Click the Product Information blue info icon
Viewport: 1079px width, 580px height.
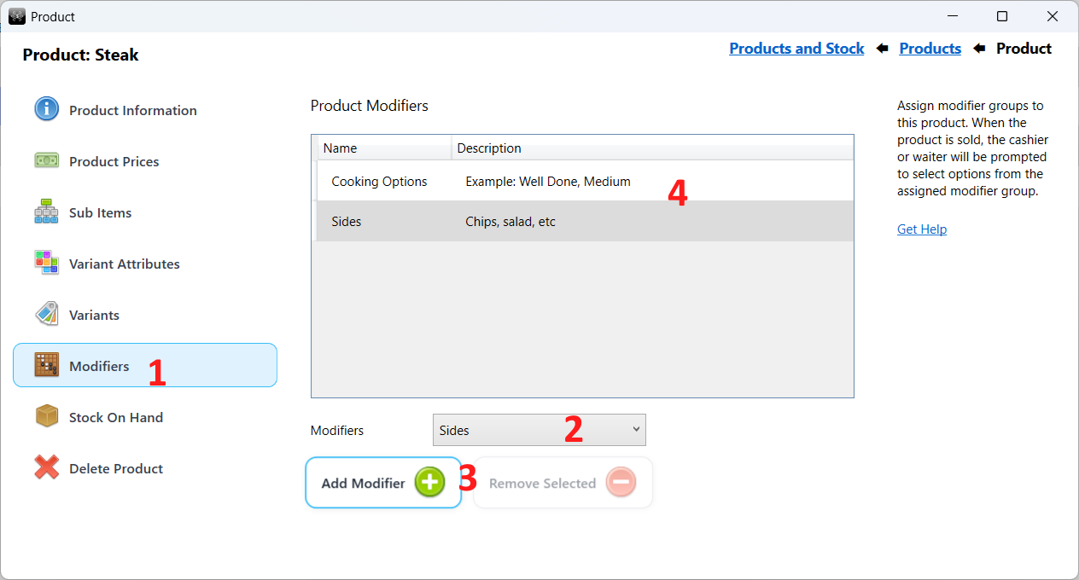pos(46,109)
